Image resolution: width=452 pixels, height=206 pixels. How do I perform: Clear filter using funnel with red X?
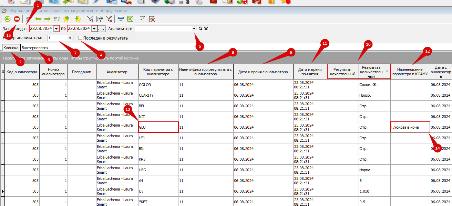(109, 19)
